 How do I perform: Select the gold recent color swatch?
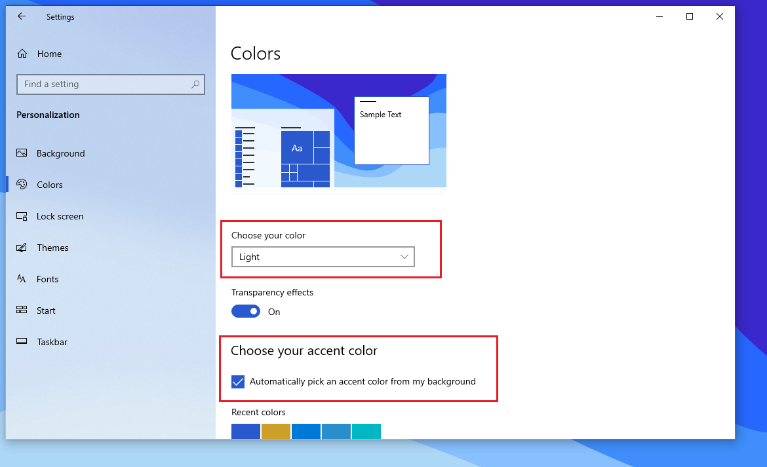276,432
